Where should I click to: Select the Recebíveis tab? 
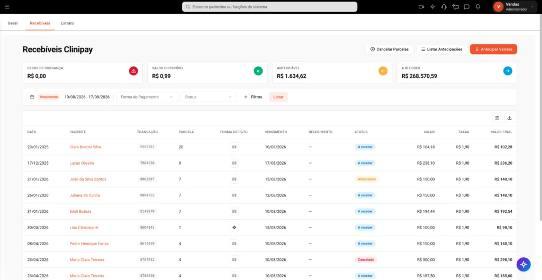(x=40, y=23)
